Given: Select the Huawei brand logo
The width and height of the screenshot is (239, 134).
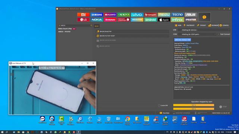Looking at the screenshot, I should coord(110,15).
